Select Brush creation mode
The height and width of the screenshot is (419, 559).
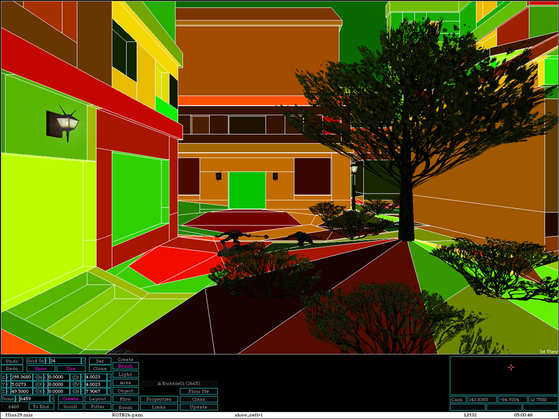click(126, 366)
